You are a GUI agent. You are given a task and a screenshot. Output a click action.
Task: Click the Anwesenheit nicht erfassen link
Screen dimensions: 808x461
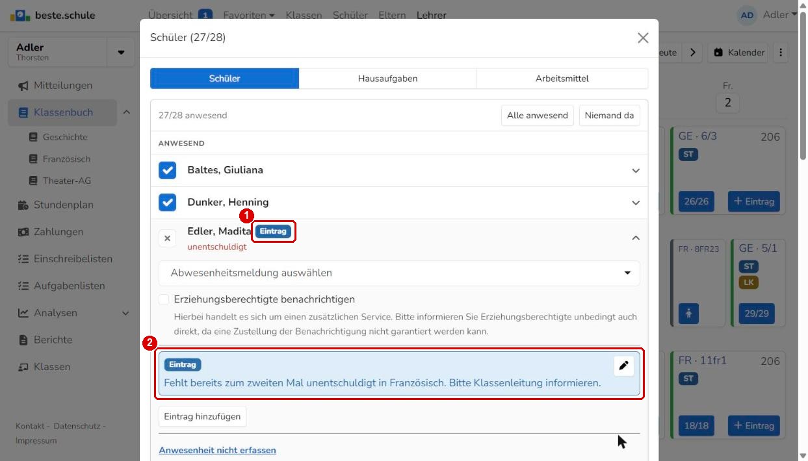tap(217, 450)
